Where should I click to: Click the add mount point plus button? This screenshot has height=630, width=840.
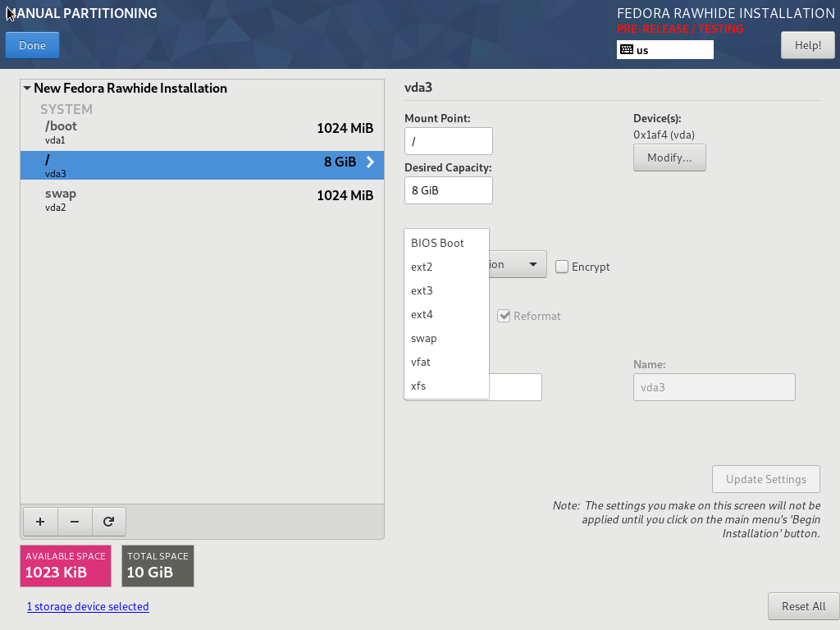coord(40,521)
